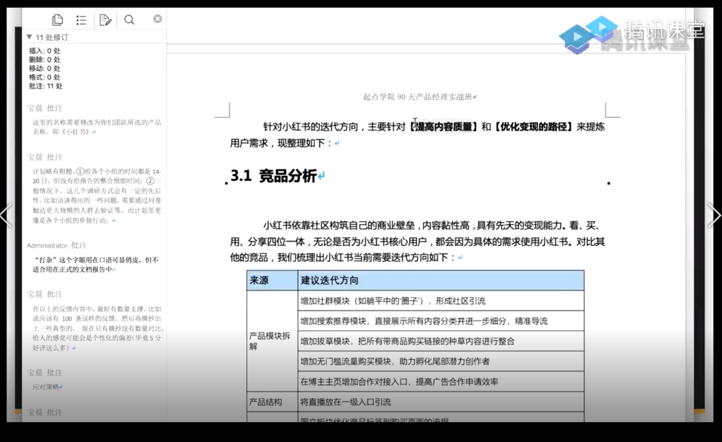This screenshot has height=442, width=722.
Task: Click the 产品结构 table cell
Action: pos(273,402)
